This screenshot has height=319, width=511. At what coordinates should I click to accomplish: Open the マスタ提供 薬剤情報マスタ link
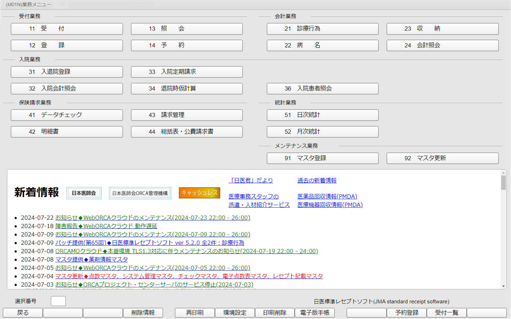click(92, 259)
